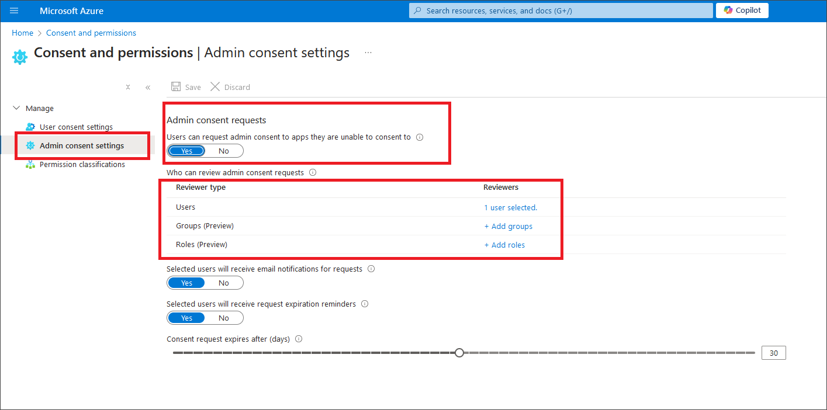Click the Save disk icon
This screenshot has height=410, width=827.
coord(176,87)
